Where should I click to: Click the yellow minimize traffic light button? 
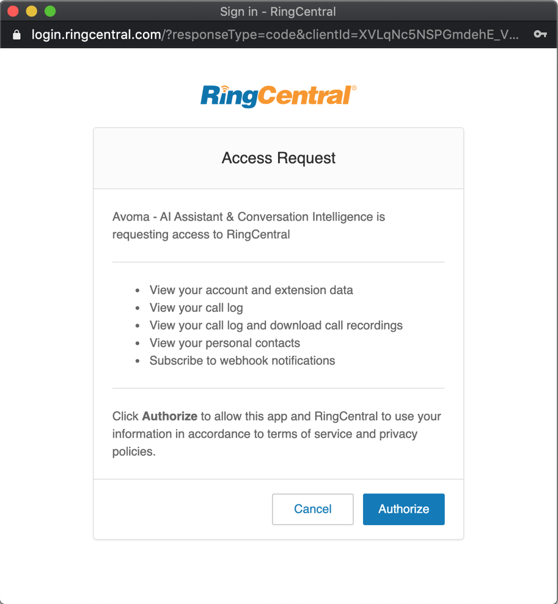pos(33,11)
